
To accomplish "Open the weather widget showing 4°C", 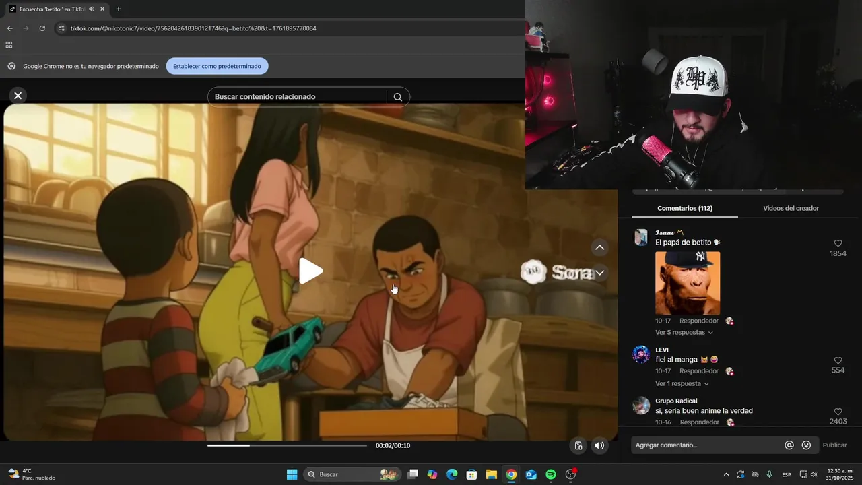I will pos(32,474).
